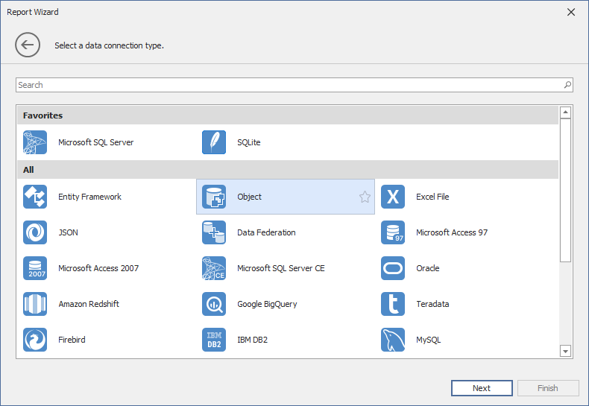Choose the Amazon Redshift icon

(35, 304)
